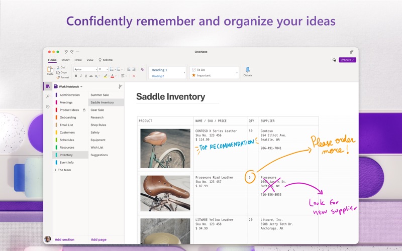This screenshot has height=251, width=402.
Task: Sort pages using the sort icon
Action: point(120,86)
